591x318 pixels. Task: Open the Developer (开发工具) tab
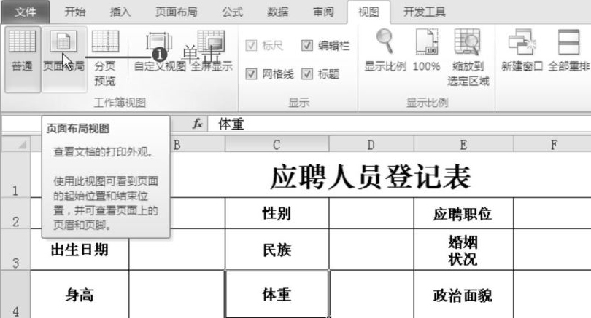click(x=425, y=12)
